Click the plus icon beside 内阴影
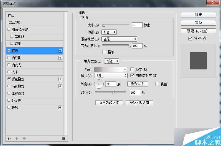This screenshot has height=146, width=221. [x=60, y=58]
